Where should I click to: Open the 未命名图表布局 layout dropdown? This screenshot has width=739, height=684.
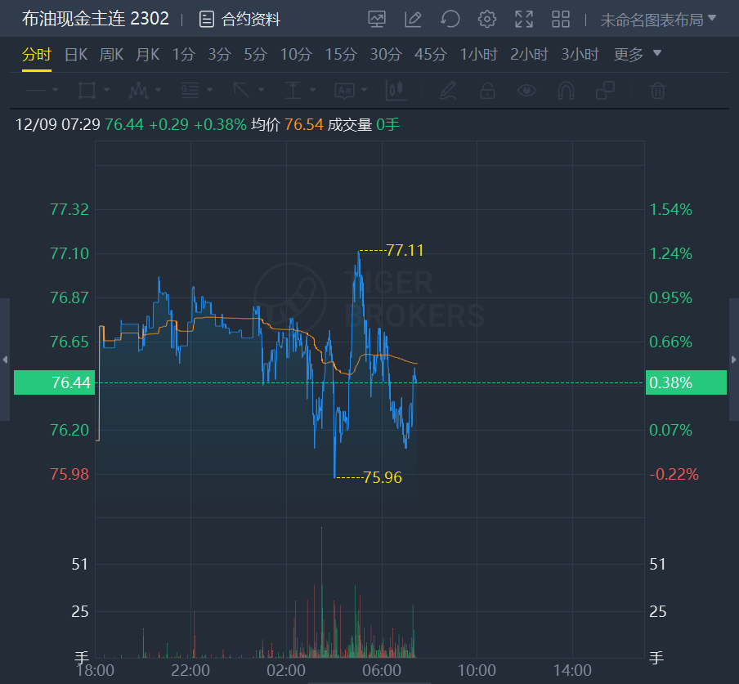pos(658,19)
